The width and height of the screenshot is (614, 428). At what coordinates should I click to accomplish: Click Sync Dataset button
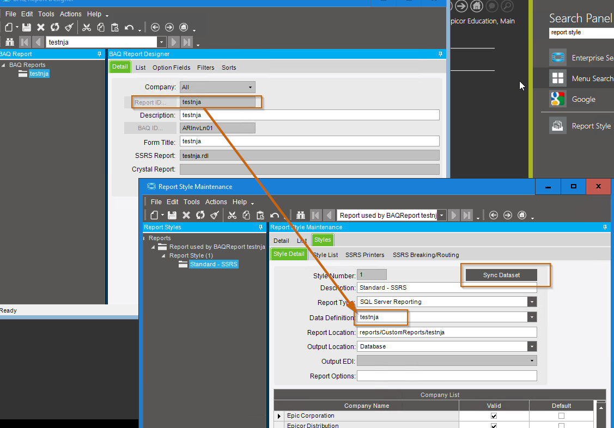click(501, 275)
